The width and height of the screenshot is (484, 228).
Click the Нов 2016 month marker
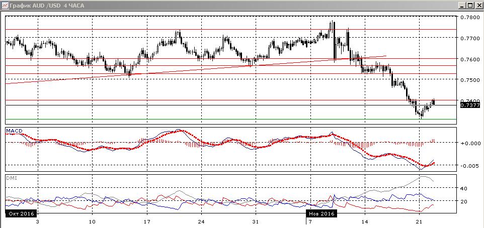[321, 213]
